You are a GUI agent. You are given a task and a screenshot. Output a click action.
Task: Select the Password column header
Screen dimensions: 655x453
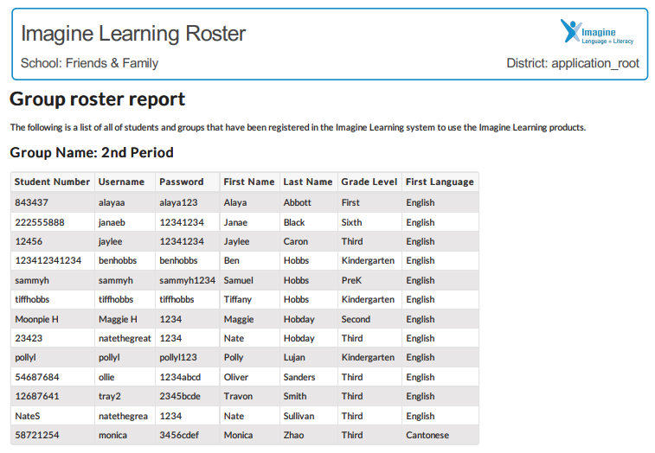[182, 182]
